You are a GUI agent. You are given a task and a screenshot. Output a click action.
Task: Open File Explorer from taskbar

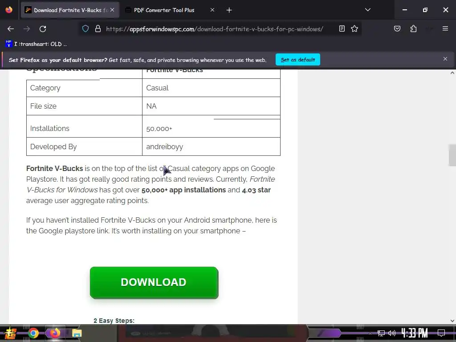click(x=77, y=333)
